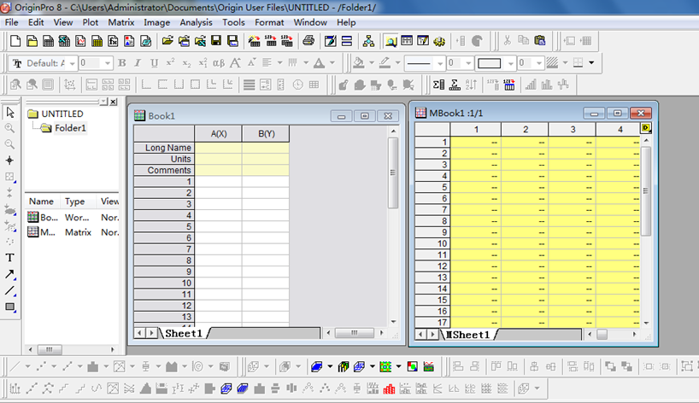This screenshot has width=699, height=403.
Task: Open the Analysis menu
Action: [197, 22]
